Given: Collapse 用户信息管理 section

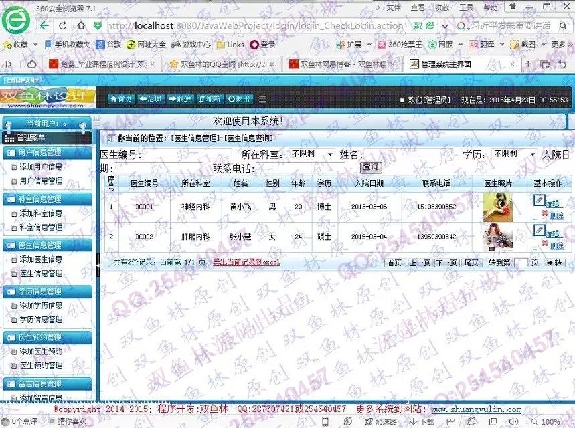Looking at the screenshot, I should pyautogui.click(x=48, y=152).
